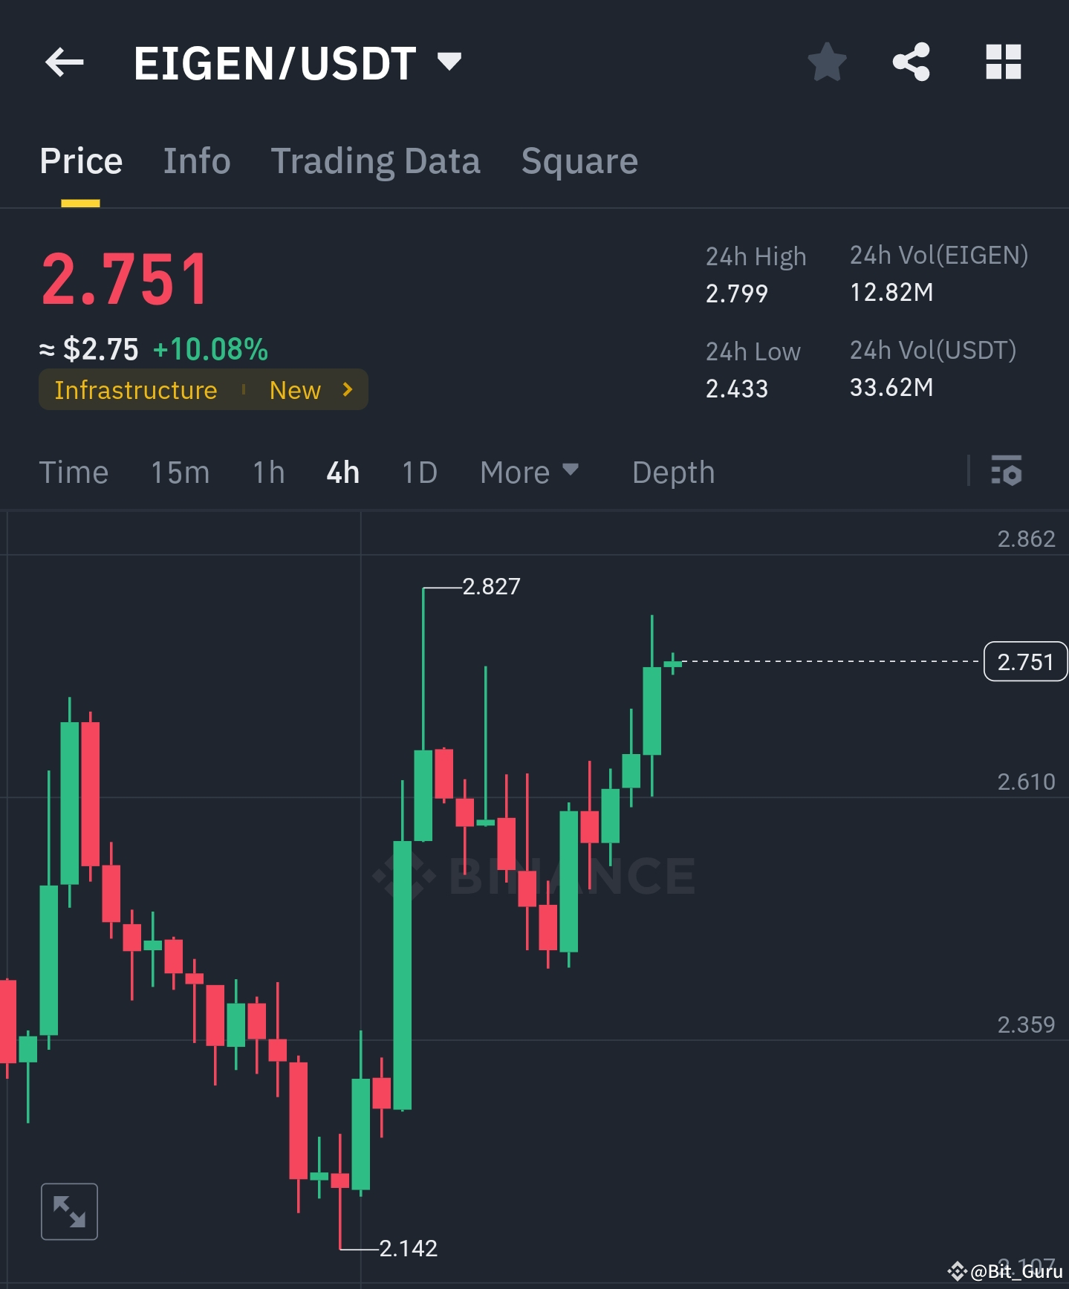The width and height of the screenshot is (1069, 1289).
Task: Open the share options
Action: pyautogui.click(x=912, y=62)
